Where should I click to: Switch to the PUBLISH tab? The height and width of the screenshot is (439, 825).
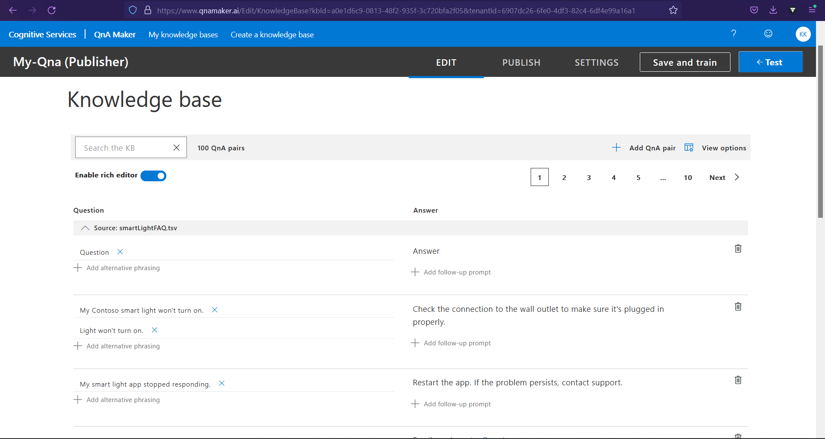tap(521, 62)
